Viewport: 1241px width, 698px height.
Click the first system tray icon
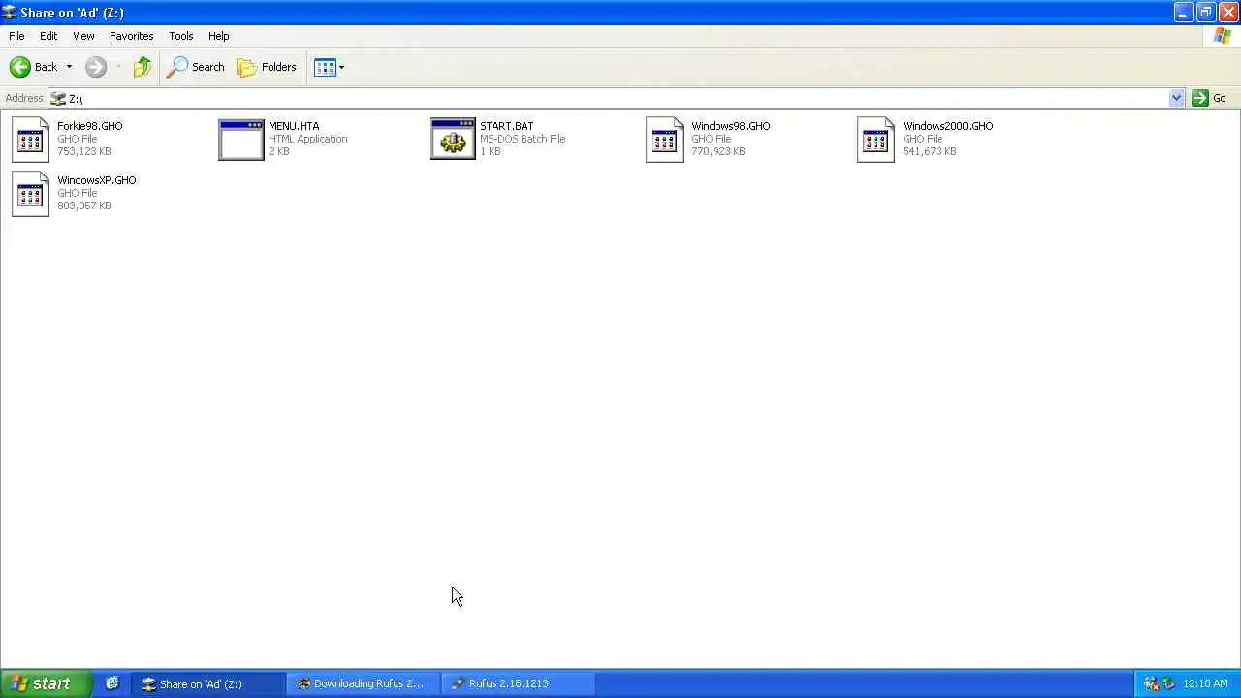pyautogui.click(x=1151, y=683)
